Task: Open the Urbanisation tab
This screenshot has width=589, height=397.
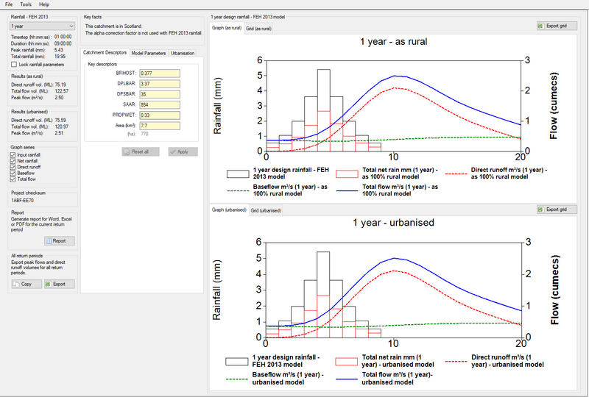Action: pos(183,53)
